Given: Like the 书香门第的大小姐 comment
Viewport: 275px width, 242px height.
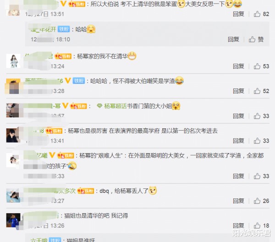Looking at the screenshot, I should (261, 116).
